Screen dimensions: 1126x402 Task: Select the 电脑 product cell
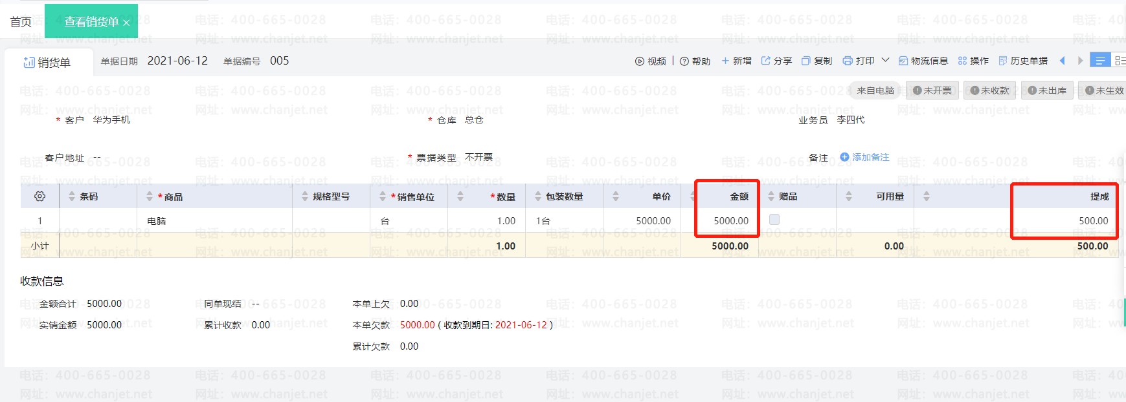pos(214,220)
